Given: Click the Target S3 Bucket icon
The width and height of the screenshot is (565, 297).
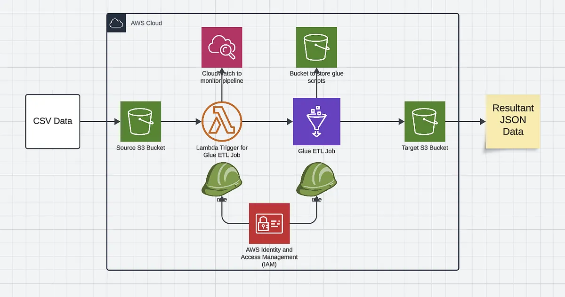Looking at the screenshot, I should 425,121.
